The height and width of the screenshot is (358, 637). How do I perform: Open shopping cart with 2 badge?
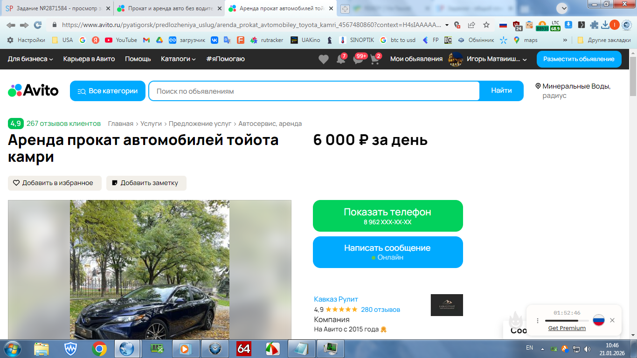point(375,59)
